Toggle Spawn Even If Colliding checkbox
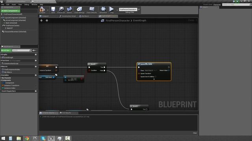The height and width of the screenshot is (141, 252). (x=156, y=77)
